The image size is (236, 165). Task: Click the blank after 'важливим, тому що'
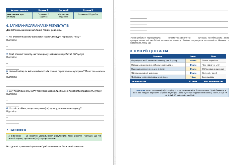pyautogui.click(x=173, y=44)
